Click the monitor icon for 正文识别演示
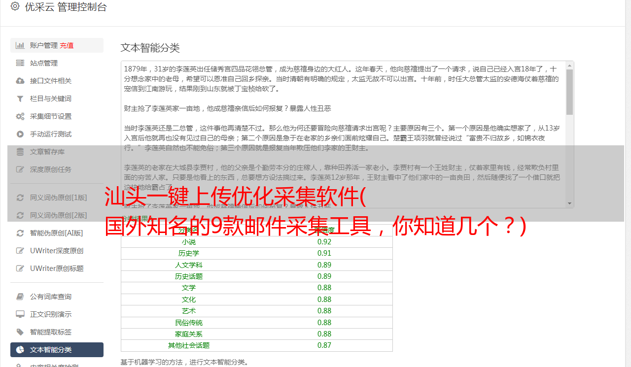Image resolution: width=631 pixels, height=367 pixels. coord(20,314)
